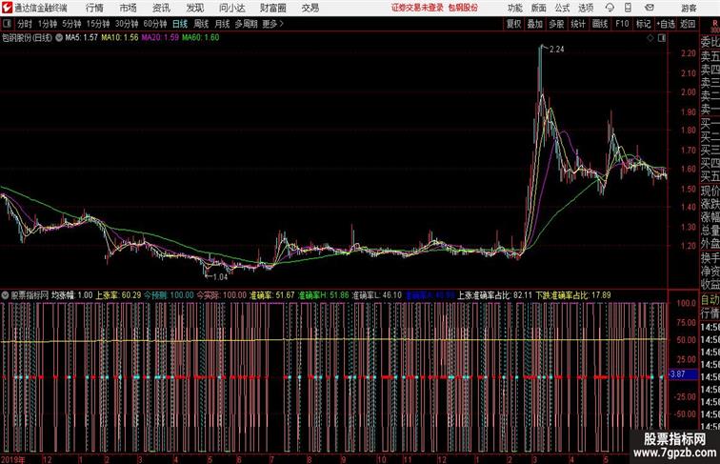720x464 pixels.
Task: Switch to the 月线 monthly period
Action: (222, 24)
